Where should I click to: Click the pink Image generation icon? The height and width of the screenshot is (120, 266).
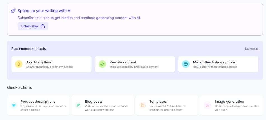coord(208,105)
